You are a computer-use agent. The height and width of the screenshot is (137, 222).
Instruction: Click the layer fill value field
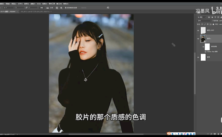(220, 24)
